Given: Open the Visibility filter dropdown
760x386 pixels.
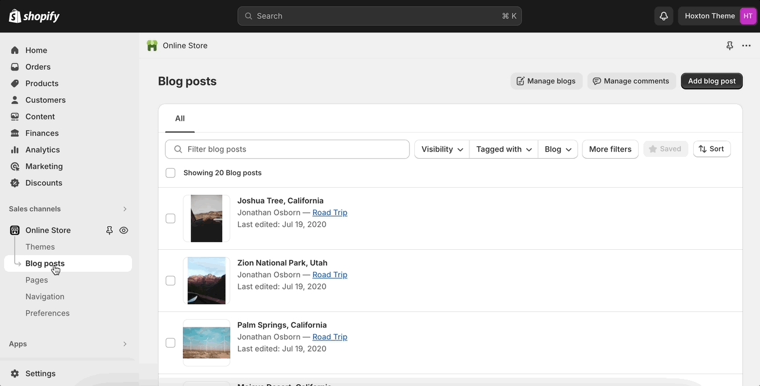Looking at the screenshot, I should tap(442, 149).
